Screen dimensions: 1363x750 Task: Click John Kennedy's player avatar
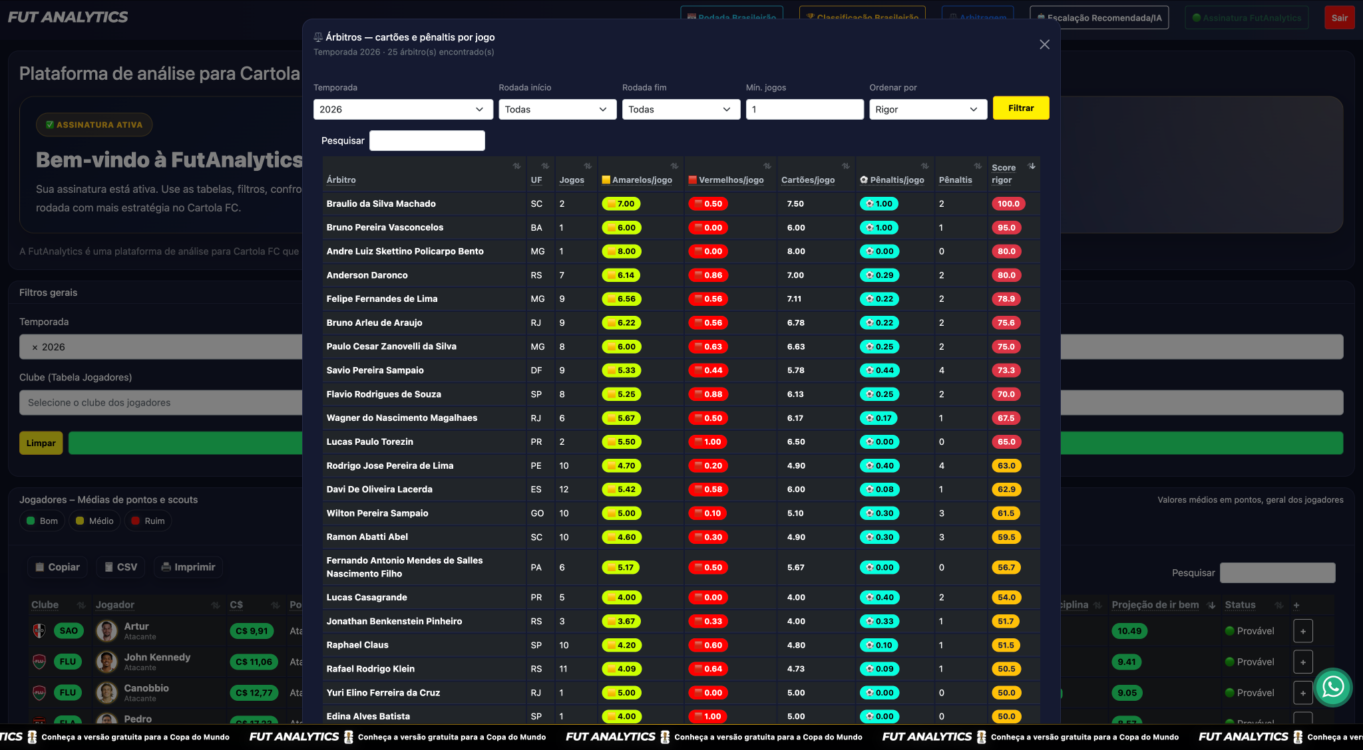[x=106, y=662]
